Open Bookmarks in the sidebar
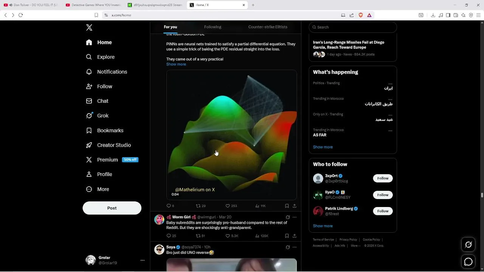This screenshot has width=484, height=272. coord(105,130)
